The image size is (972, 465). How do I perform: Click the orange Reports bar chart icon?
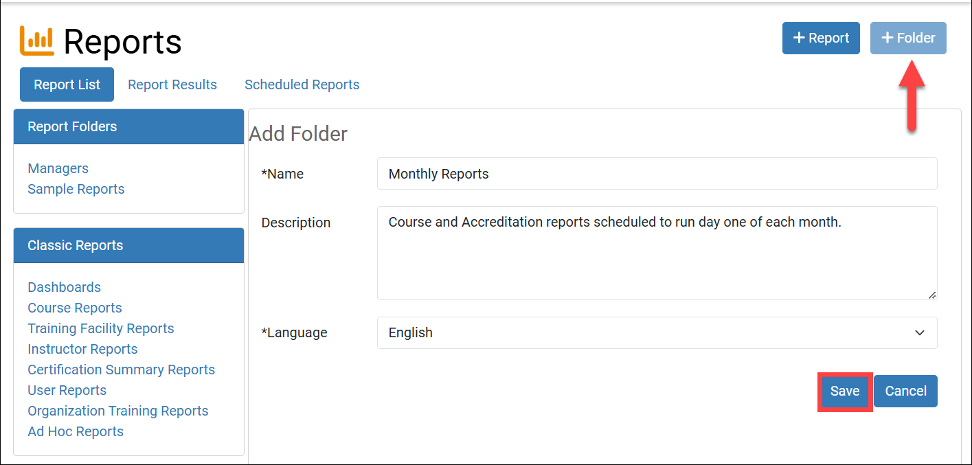point(37,41)
